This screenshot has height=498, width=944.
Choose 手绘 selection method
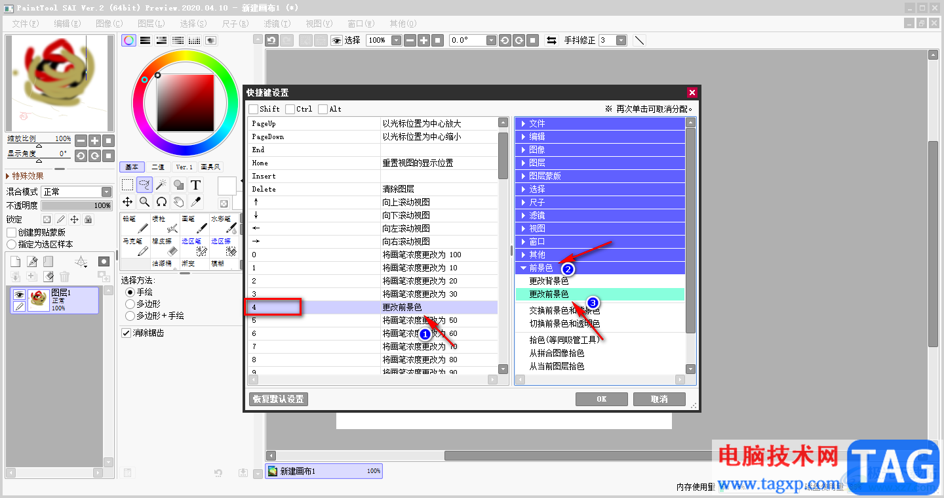(x=130, y=292)
